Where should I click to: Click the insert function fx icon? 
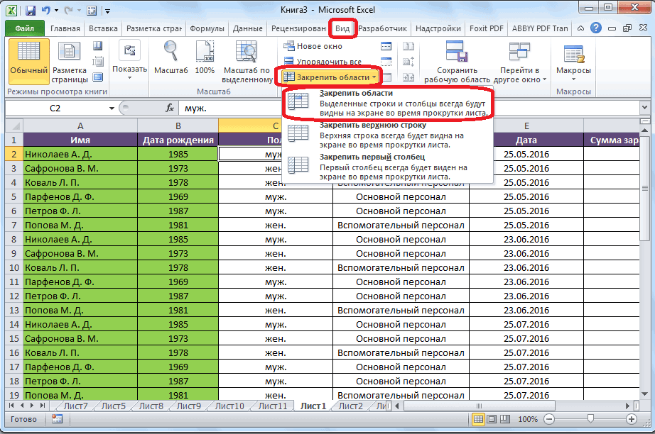[170, 108]
